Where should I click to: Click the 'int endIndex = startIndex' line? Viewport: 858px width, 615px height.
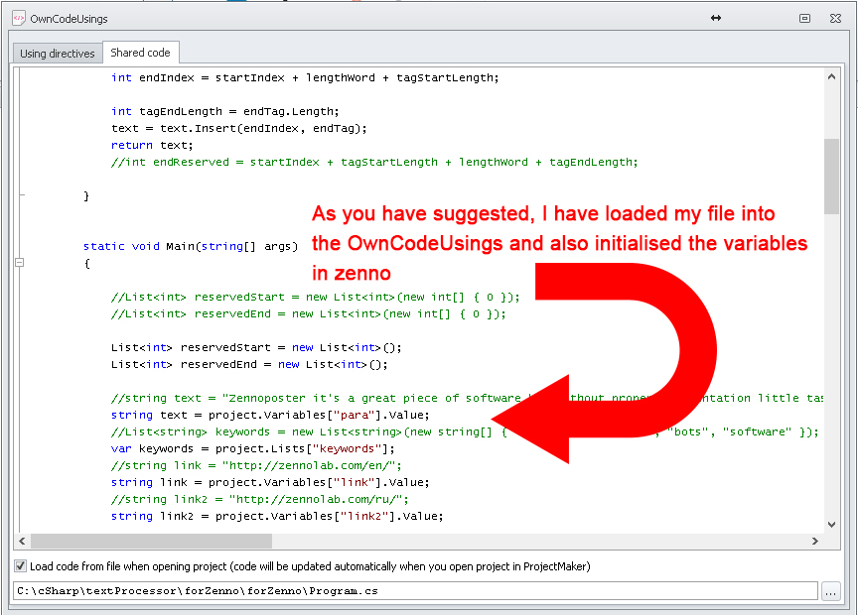[x=305, y=77]
